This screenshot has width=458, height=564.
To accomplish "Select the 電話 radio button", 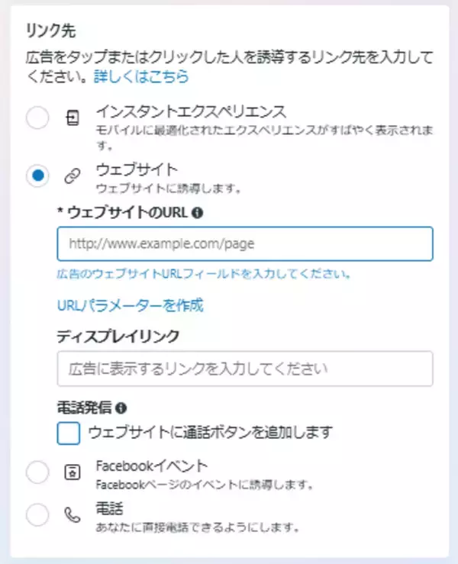I will 37,516.
